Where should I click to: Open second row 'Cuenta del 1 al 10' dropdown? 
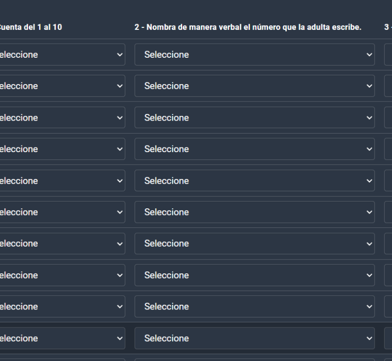click(62, 86)
